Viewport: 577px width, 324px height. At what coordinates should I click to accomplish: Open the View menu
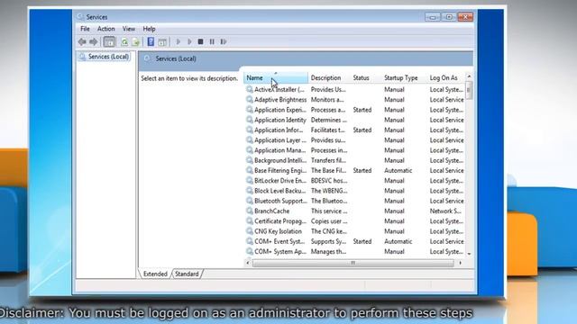(129, 29)
